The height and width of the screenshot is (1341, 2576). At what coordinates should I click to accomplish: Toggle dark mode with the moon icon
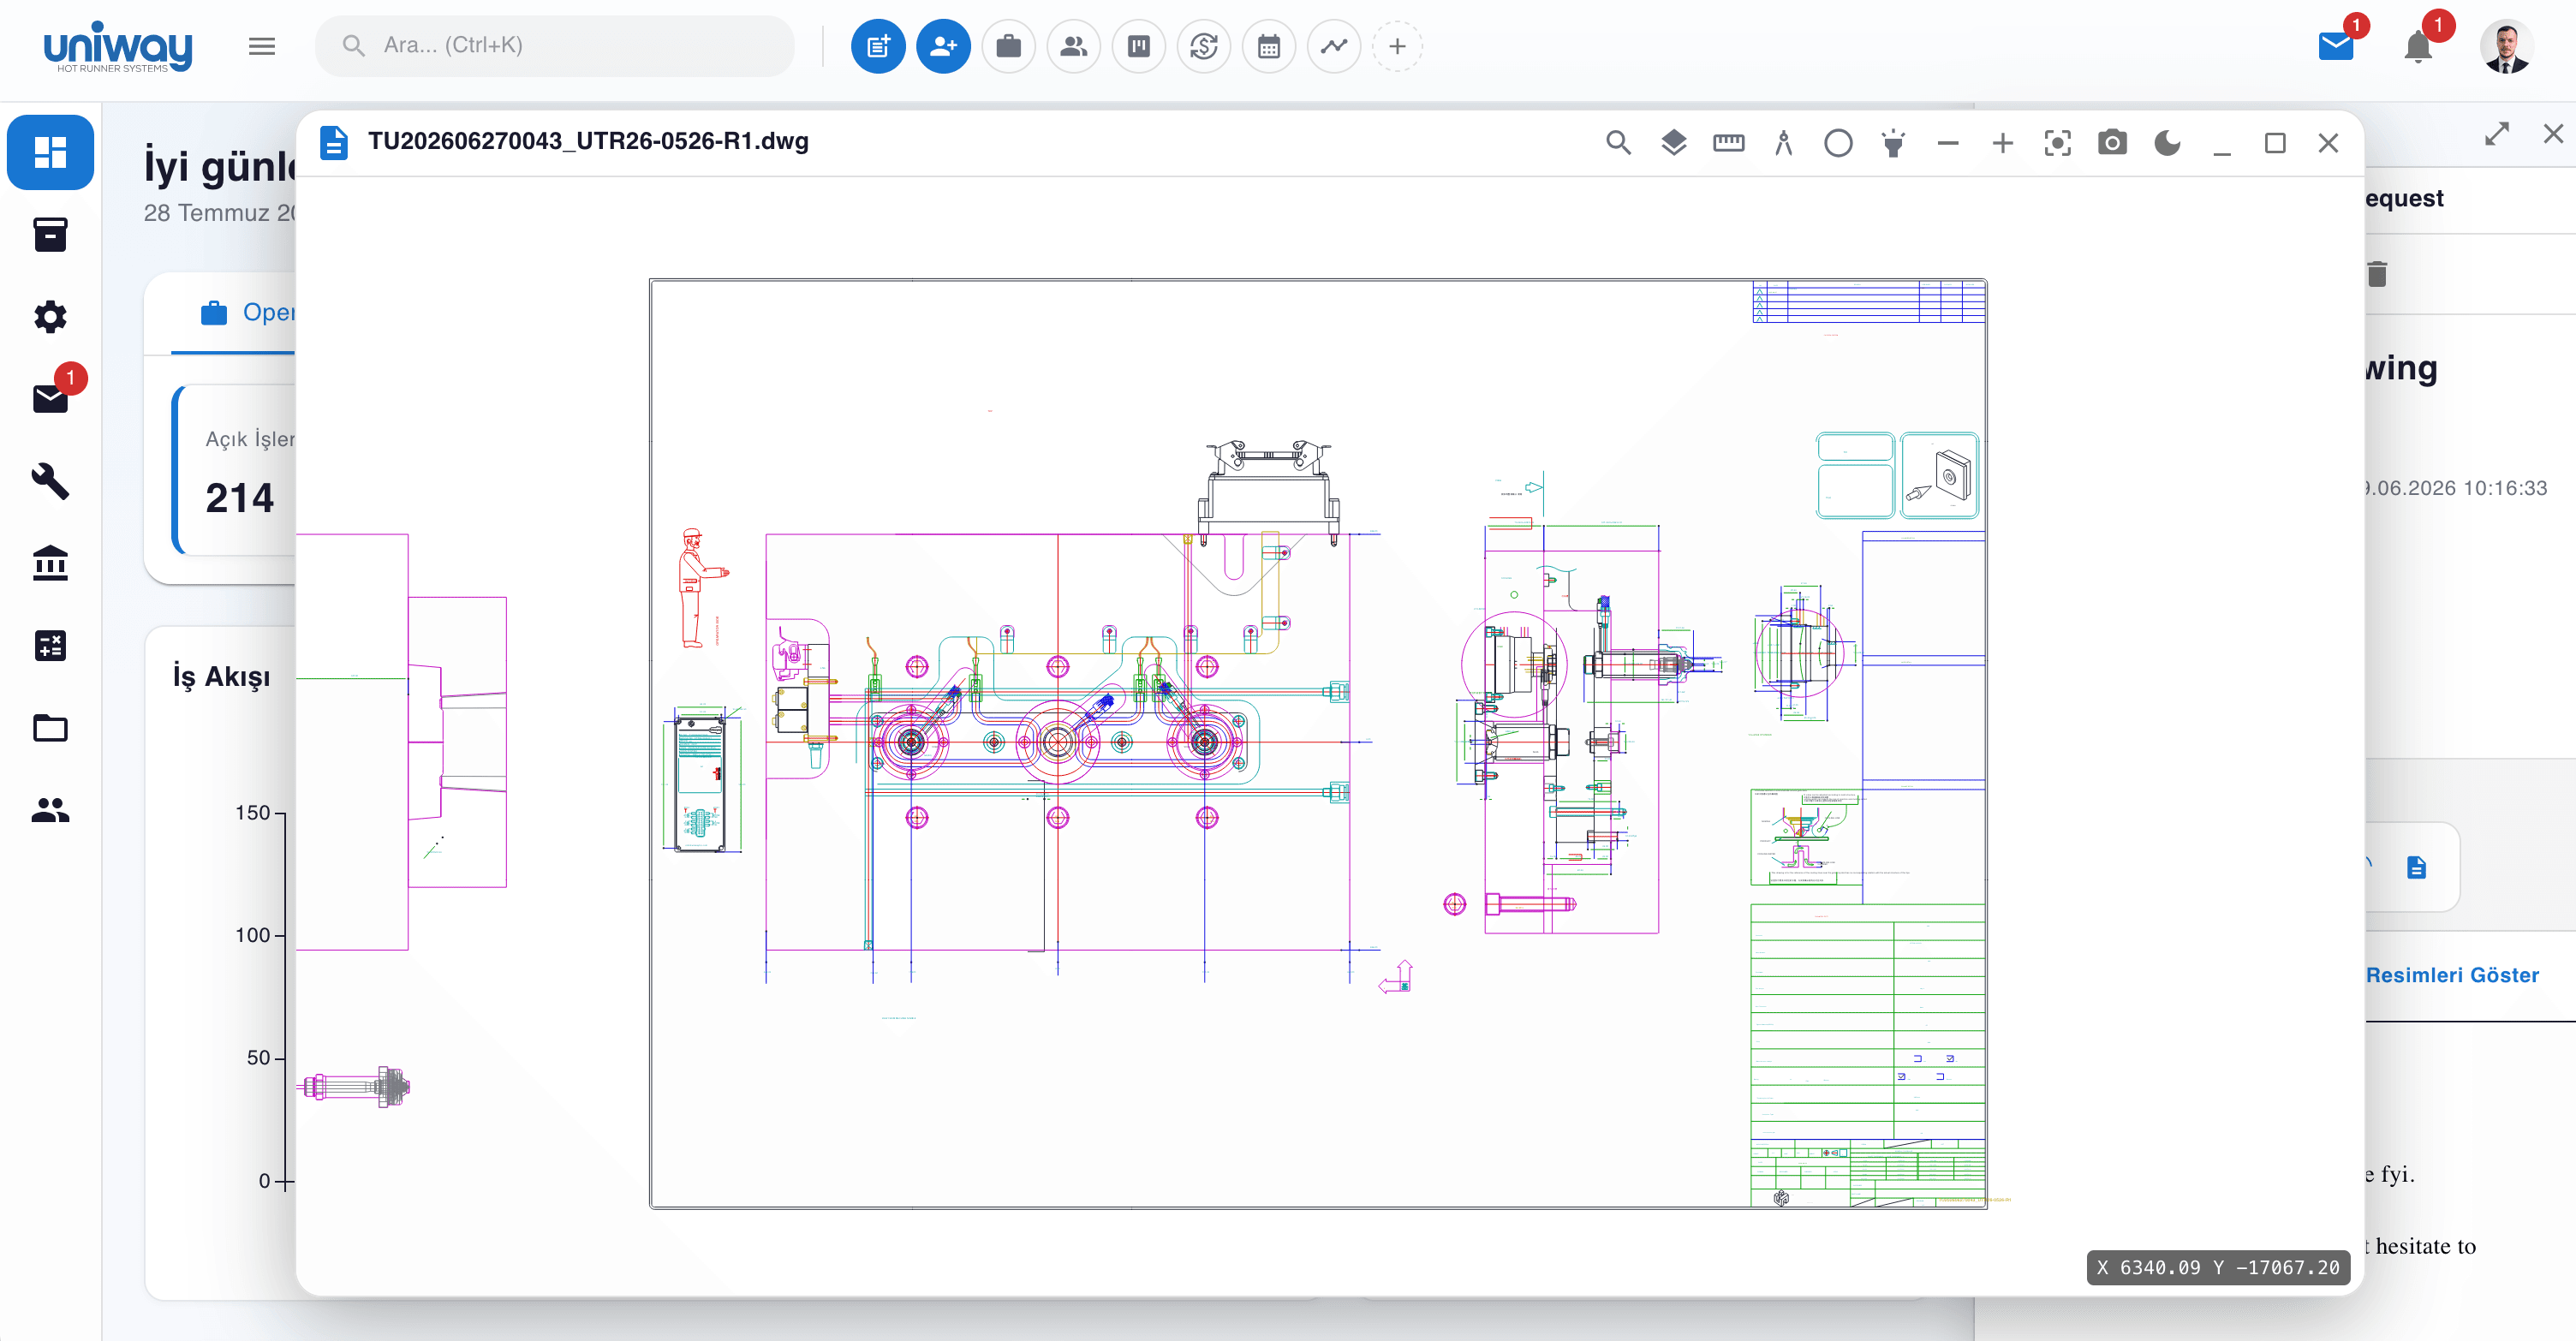[x=2167, y=143]
